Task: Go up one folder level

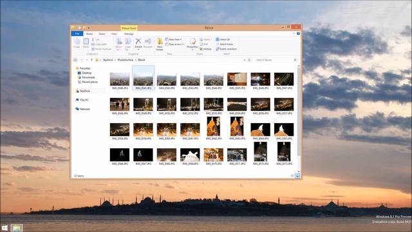Action: [x=91, y=60]
